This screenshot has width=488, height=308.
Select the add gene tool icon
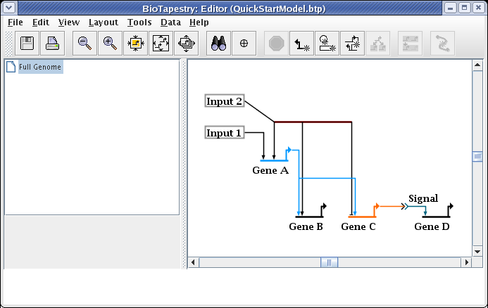pos(327,43)
